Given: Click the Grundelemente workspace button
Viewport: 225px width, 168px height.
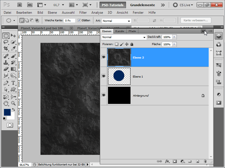Looking at the screenshot, I should click(x=143, y=5).
